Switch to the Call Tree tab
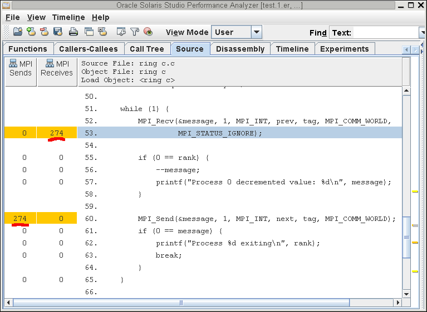The image size is (427, 312). point(147,49)
